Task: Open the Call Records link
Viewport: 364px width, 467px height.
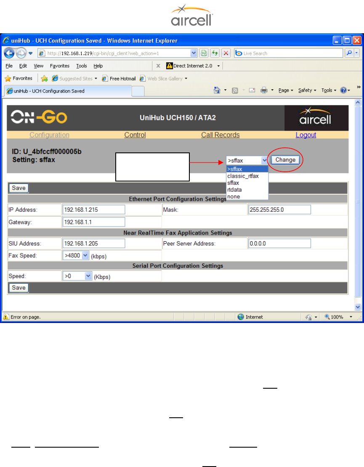Action: tap(220, 135)
